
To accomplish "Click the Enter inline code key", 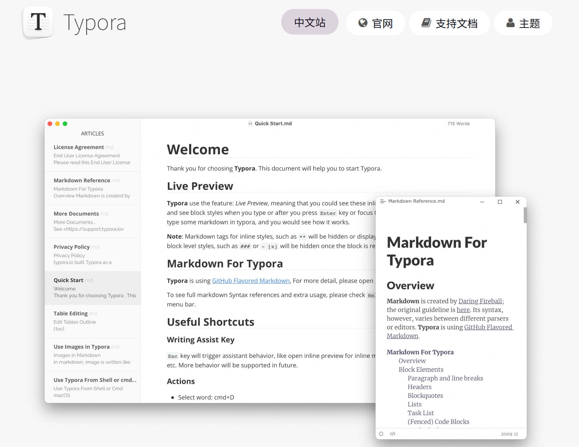I will click(x=328, y=213).
